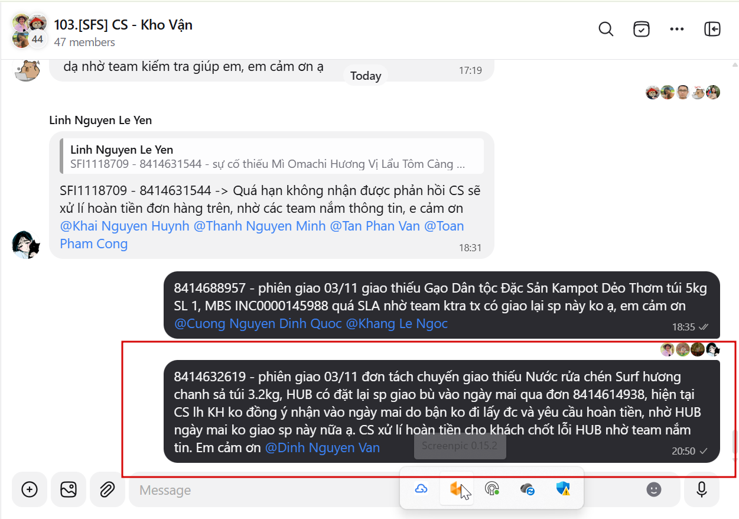Image resolution: width=739 pixels, height=519 pixels.
Task: Click the microphone voice message button
Action: 702,489
